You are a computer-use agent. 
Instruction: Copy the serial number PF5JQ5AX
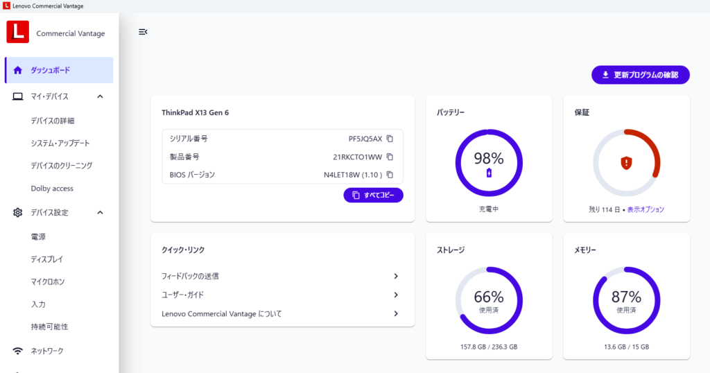(390, 139)
